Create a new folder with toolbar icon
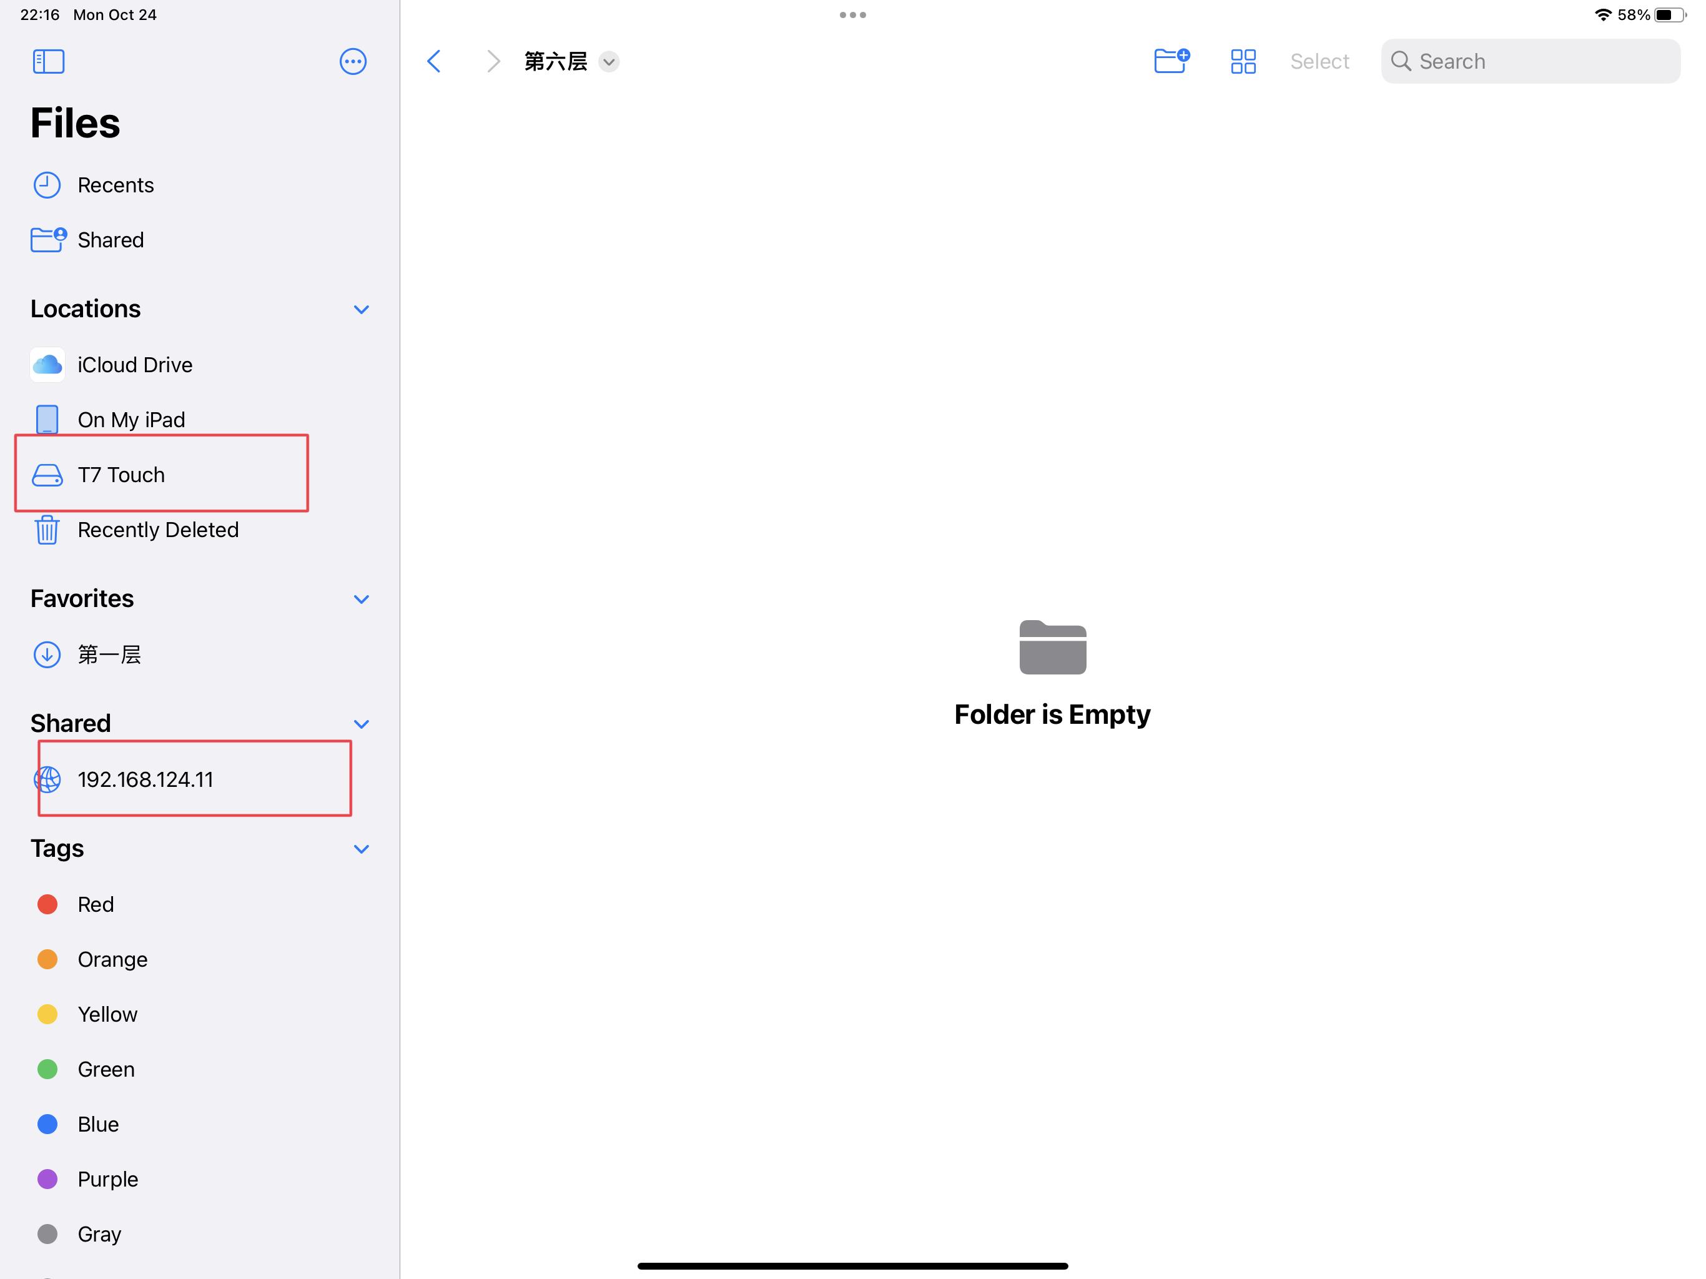This screenshot has width=1706, height=1279. pos(1171,61)
